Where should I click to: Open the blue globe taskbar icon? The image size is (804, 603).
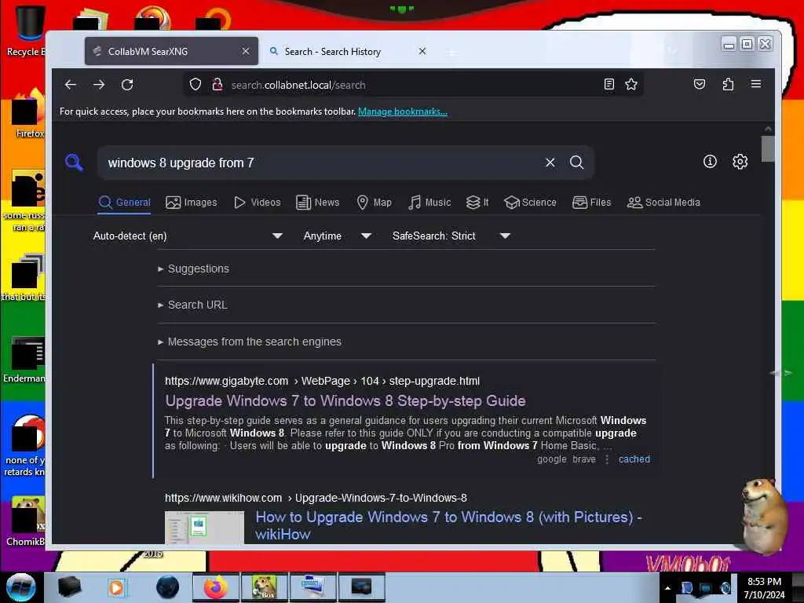click(168, 587)
